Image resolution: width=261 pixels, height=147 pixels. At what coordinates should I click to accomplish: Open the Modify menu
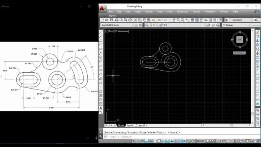point(196,11)
